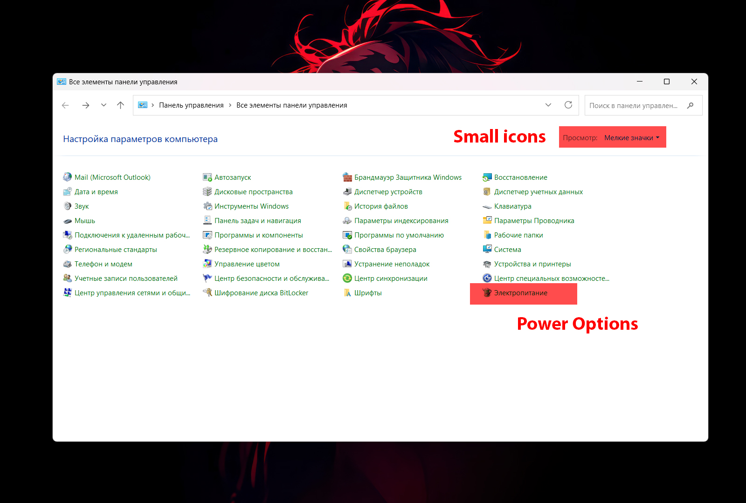This screenshot has height=503, width=746.
Task: Click the Шрифты font icon
Action: [347, 292]
